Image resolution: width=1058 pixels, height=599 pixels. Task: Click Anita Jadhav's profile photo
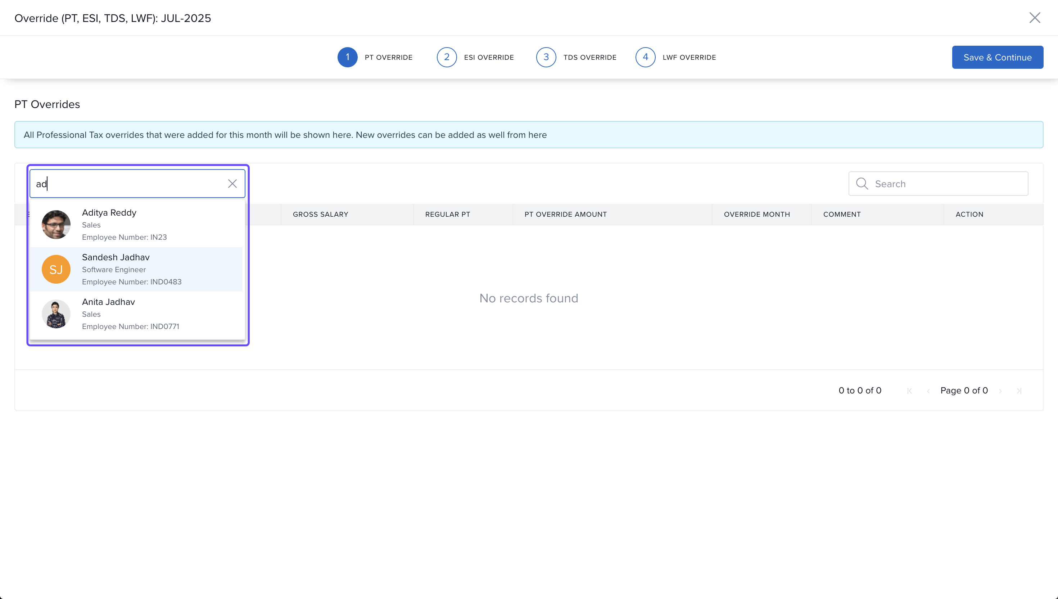[x=56, y=314]
